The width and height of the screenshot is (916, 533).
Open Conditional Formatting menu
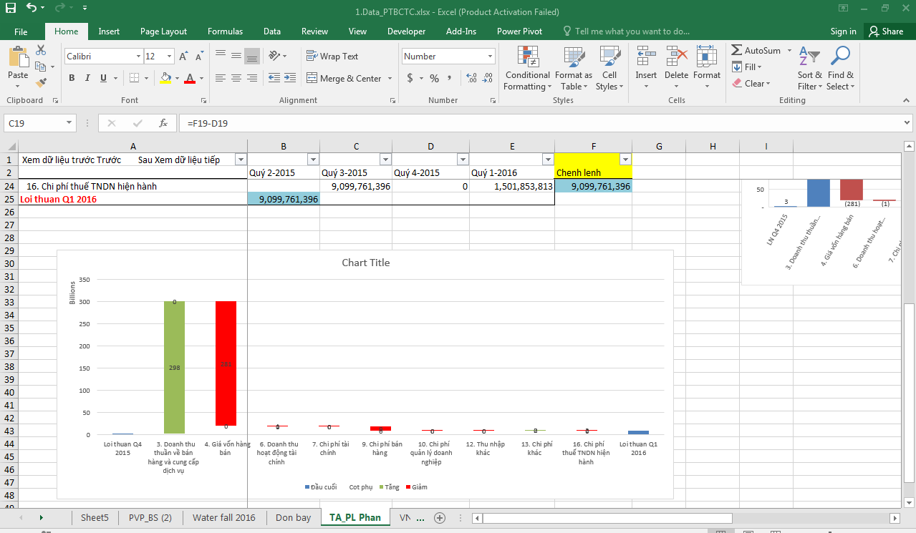tap(527, 69)
